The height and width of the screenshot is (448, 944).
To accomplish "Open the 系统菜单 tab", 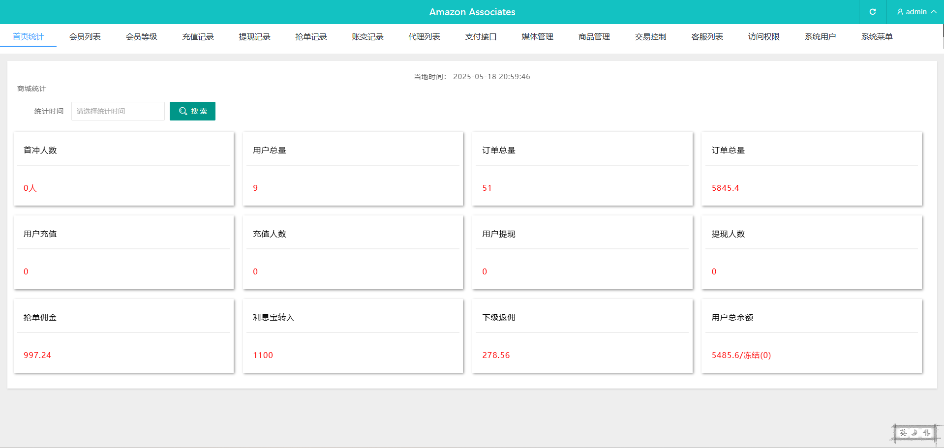I will click(x=877, y=37).
